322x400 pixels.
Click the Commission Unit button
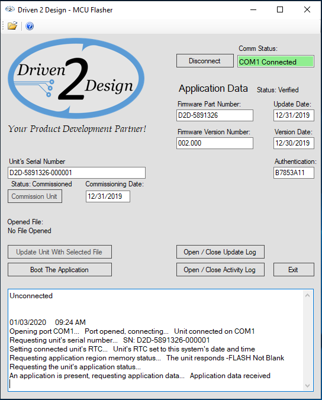[x=35, y=196]
